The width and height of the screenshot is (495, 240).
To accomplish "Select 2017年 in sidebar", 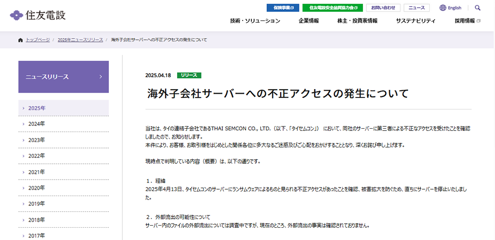I will pos(63,235).
